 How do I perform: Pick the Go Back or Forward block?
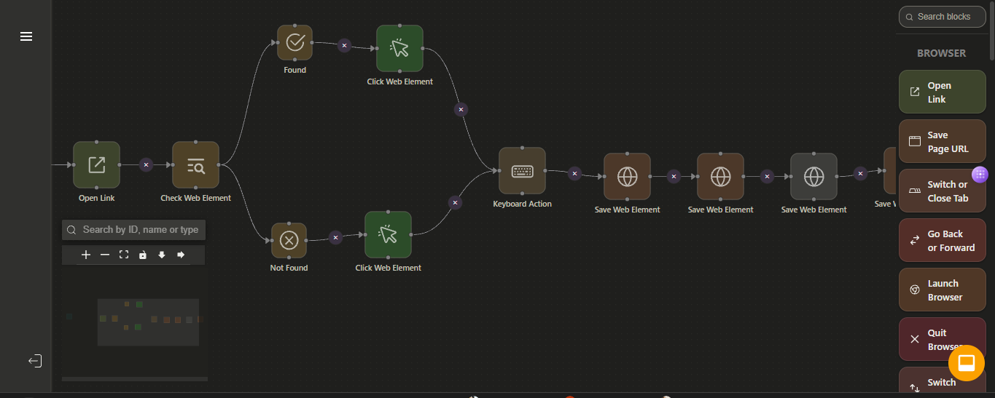point(942,240)
